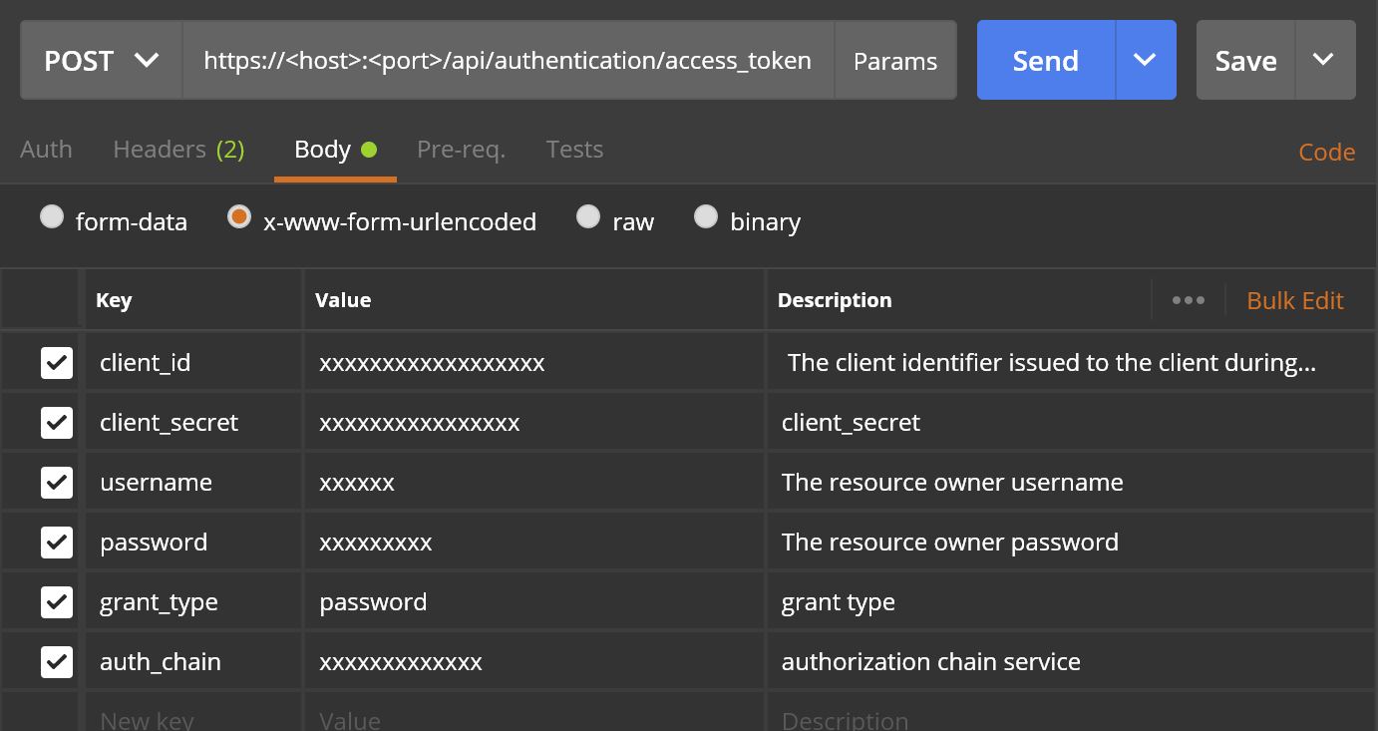1378x731 pixels.
Task: Click the blue Send button
Action: click(1045, 60)
